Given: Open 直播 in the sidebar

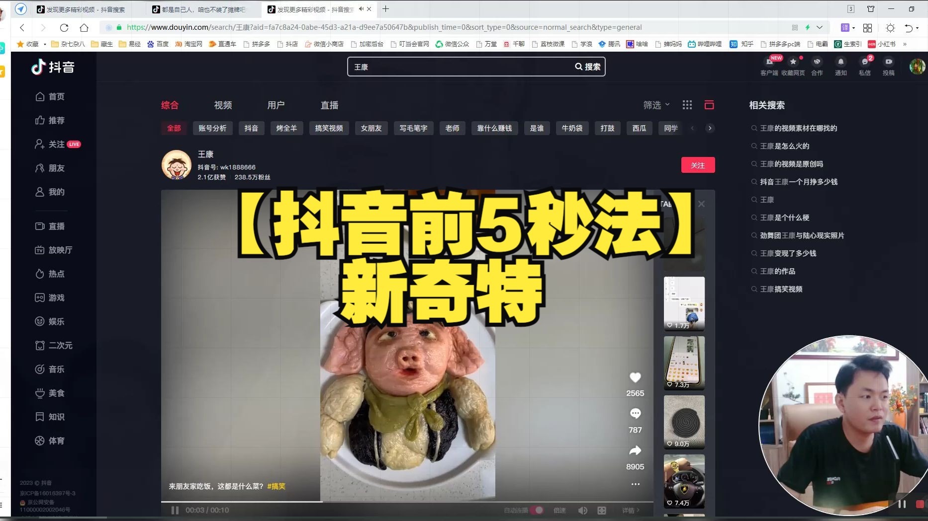Looking at the screenshot, I should (x=50, y=226).
